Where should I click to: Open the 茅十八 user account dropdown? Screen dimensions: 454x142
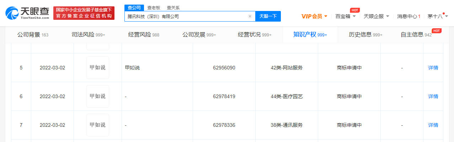point(438,16)
